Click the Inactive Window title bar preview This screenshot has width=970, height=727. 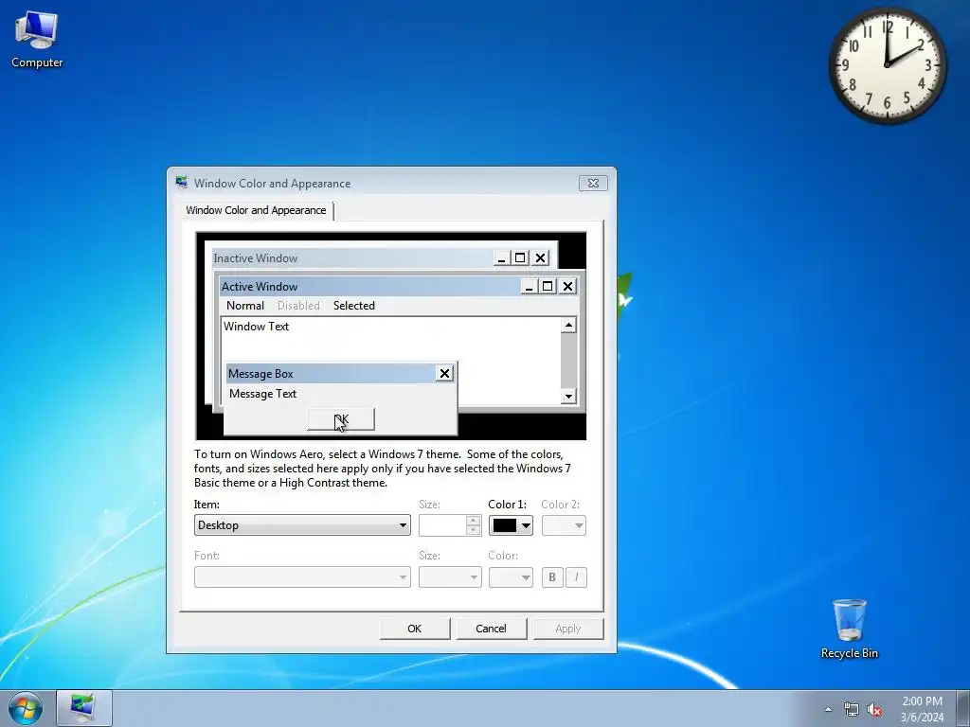(352, 257)
